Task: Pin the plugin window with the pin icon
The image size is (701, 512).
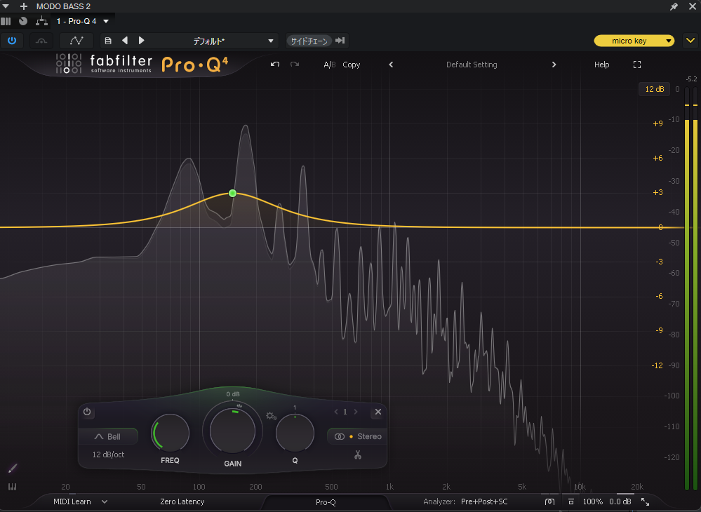Action: [674, 6]
